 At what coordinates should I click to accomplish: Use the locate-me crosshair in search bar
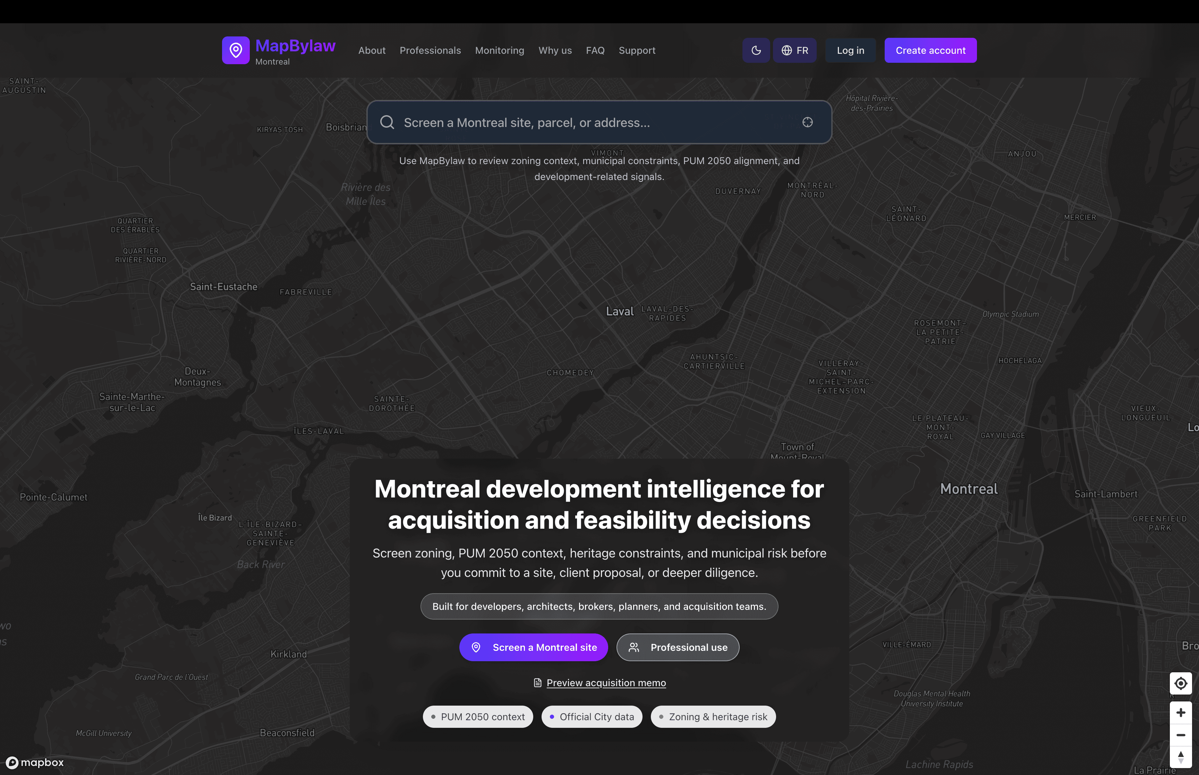click(x=808, y=122)
